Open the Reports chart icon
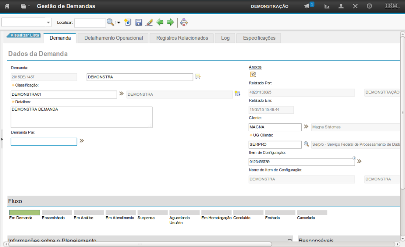Viewport: 405px width, 247px height. tap(327, 6)
